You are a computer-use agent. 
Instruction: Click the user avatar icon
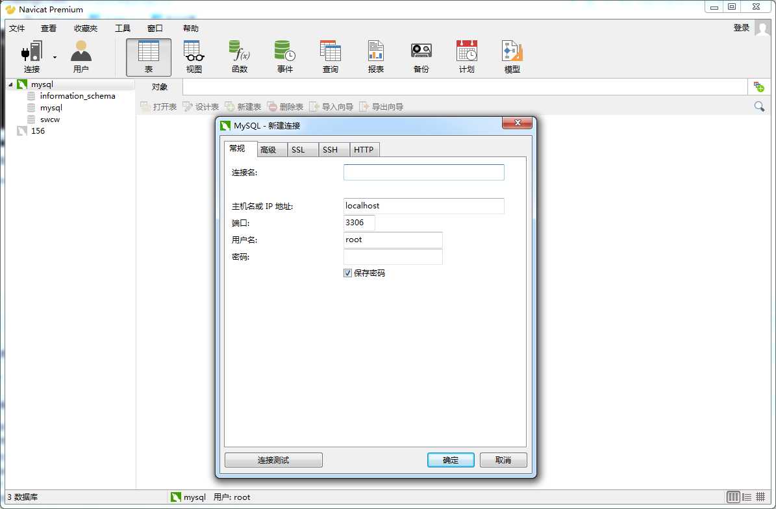[x=762, y=28]
